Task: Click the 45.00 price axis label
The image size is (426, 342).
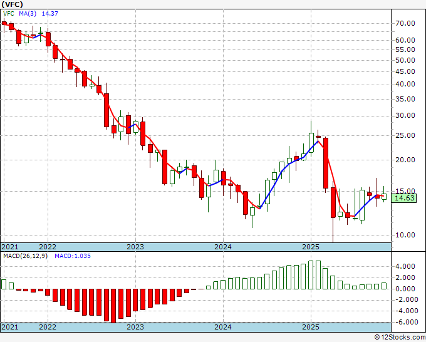Action: (x=405, y=71)
